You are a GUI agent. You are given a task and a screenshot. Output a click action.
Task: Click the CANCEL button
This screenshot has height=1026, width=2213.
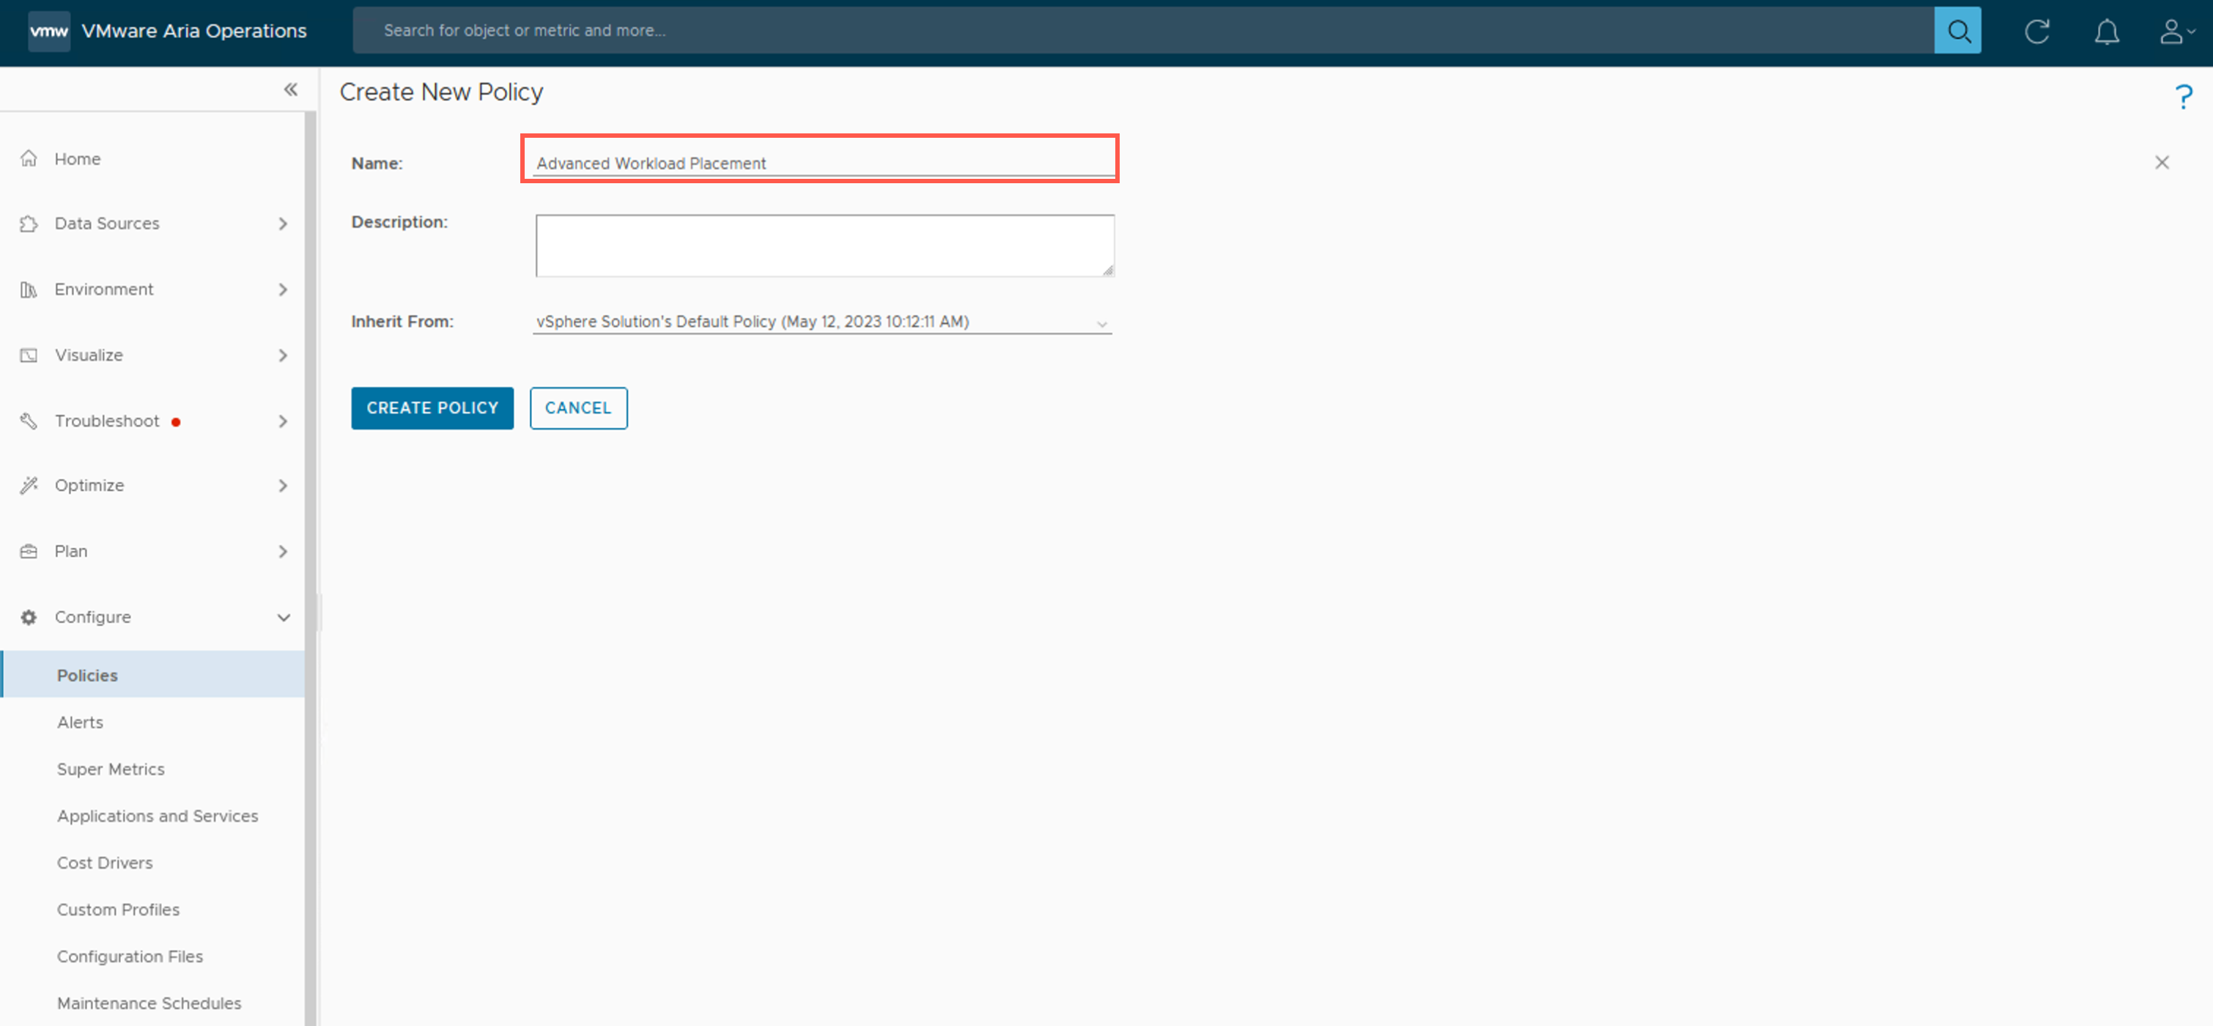pos(578,408)
